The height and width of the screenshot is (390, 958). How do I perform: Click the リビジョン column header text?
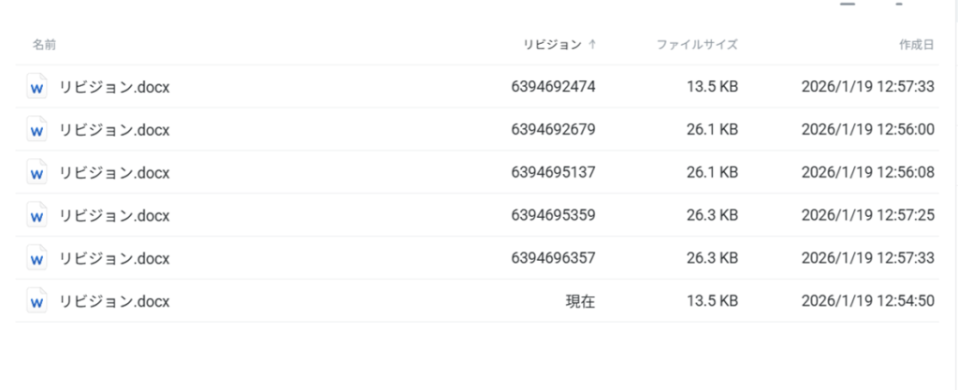pos(553,44)
